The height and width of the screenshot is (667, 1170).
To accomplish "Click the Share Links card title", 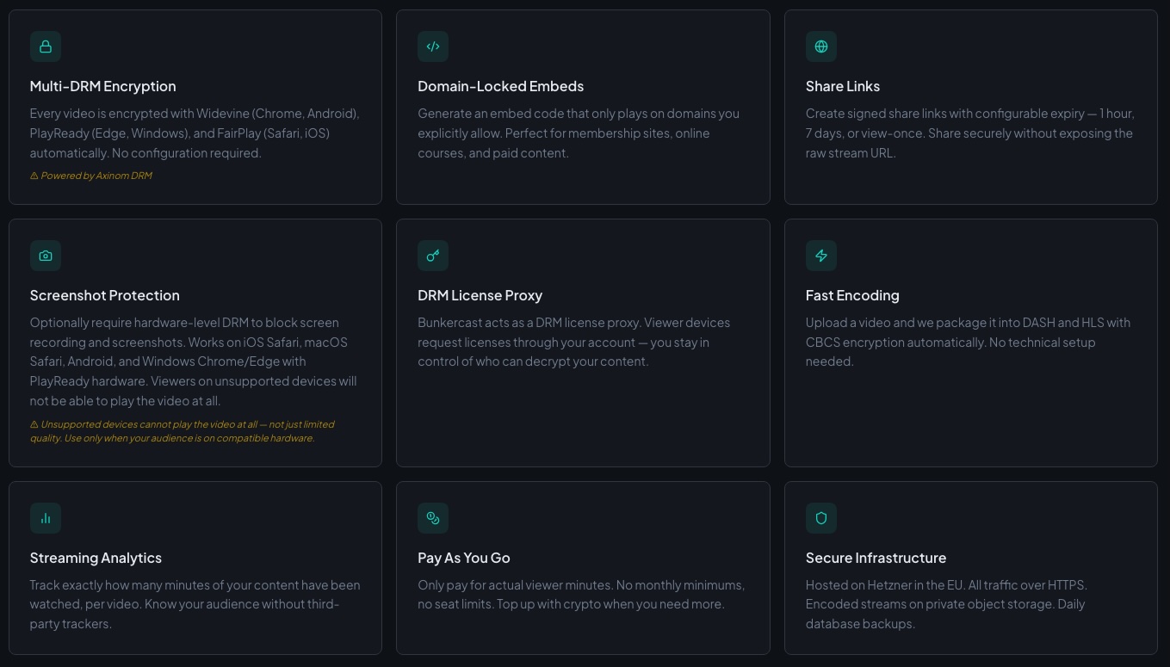I will [x=842, y=86].
